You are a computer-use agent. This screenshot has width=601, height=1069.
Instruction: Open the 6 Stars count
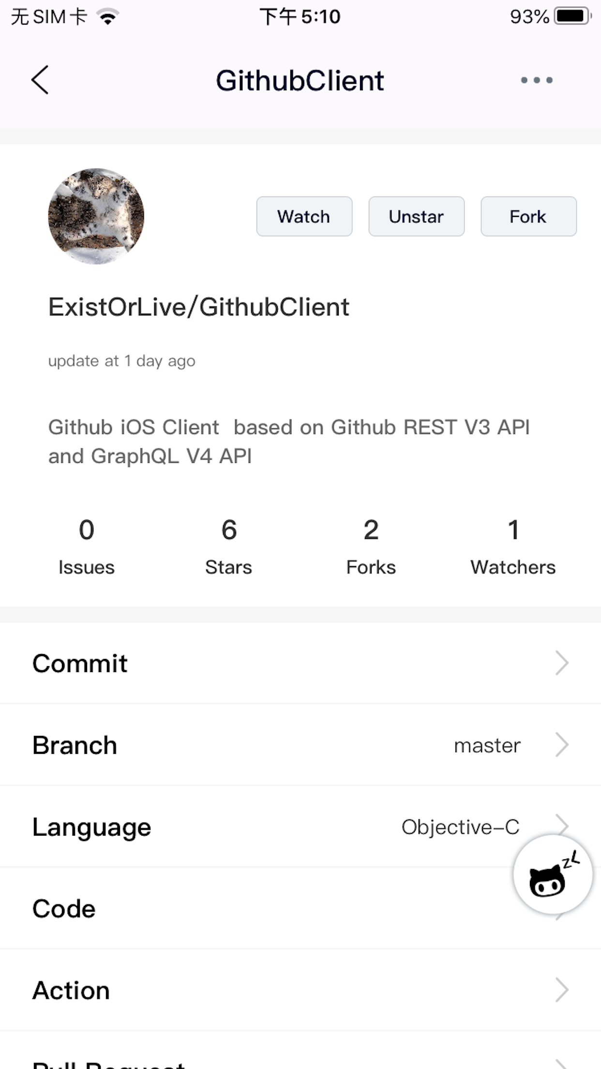click(x=229, y=547)
